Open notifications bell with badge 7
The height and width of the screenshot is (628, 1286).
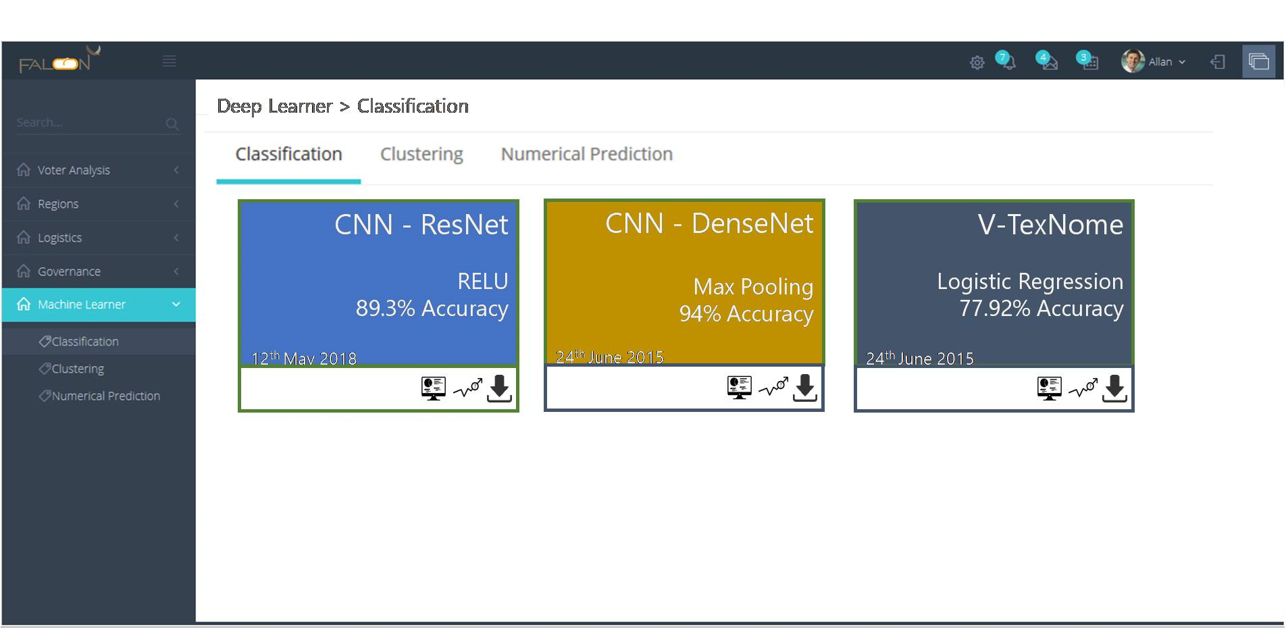click(1006, 61)
